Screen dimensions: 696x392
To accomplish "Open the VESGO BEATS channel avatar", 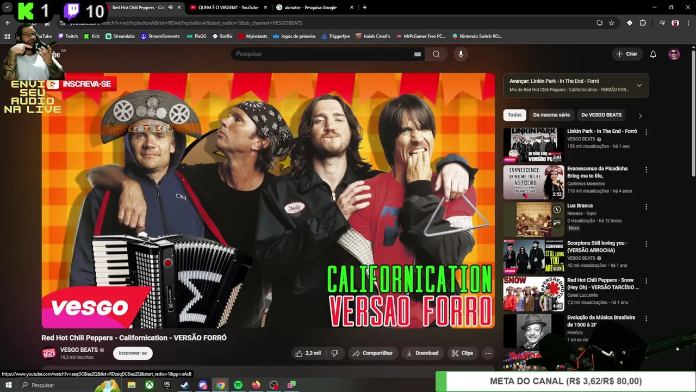I will (x=49, y=353).
